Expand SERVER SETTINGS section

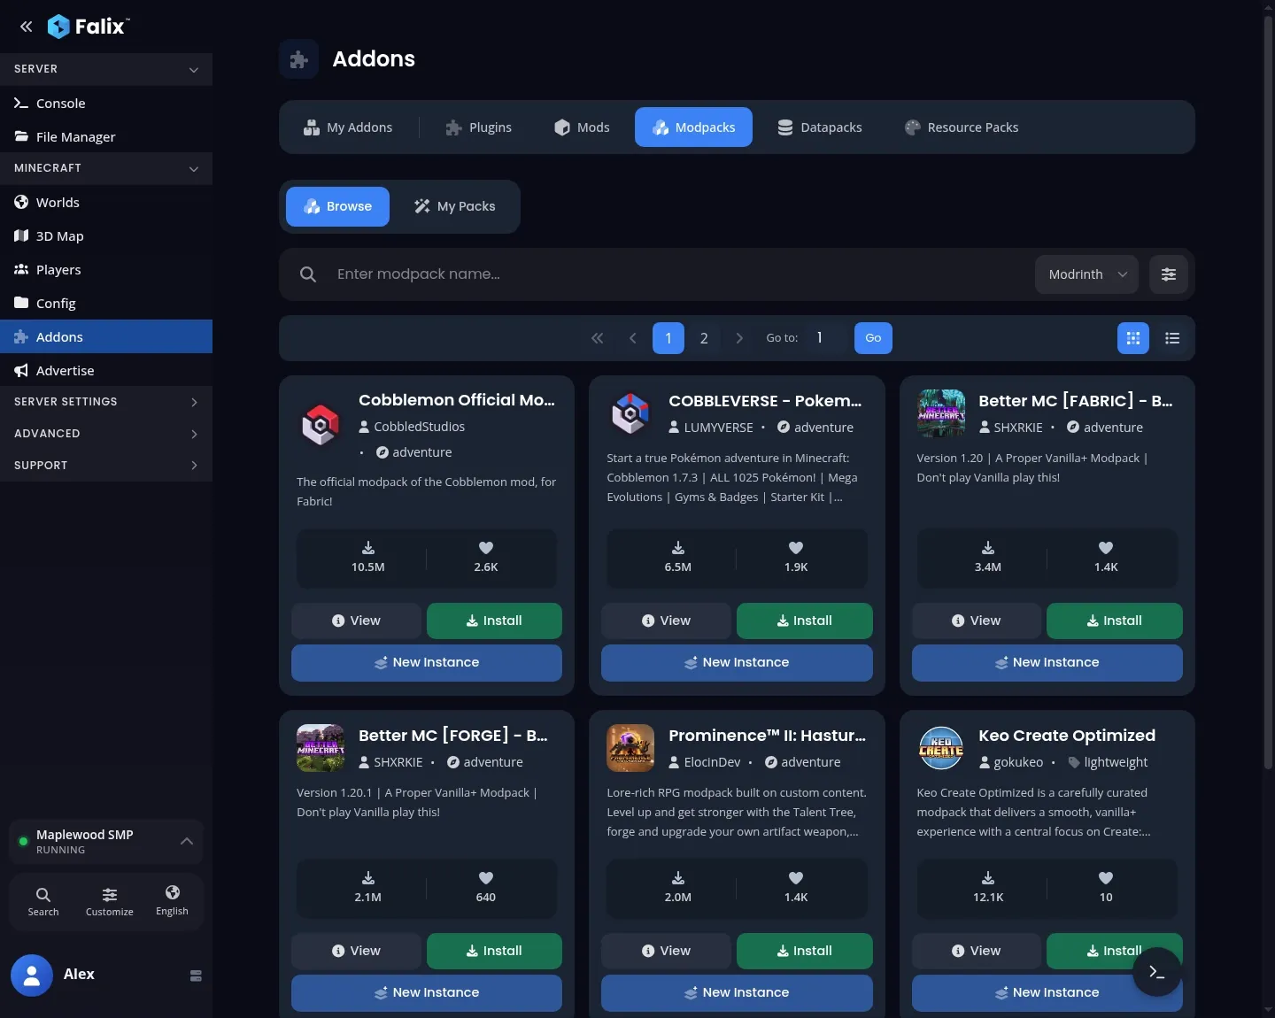click(x=106, y=402)
